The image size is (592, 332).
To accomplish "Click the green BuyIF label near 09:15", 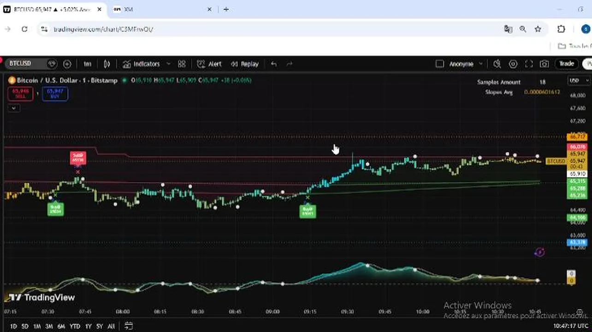I will 308,211.
